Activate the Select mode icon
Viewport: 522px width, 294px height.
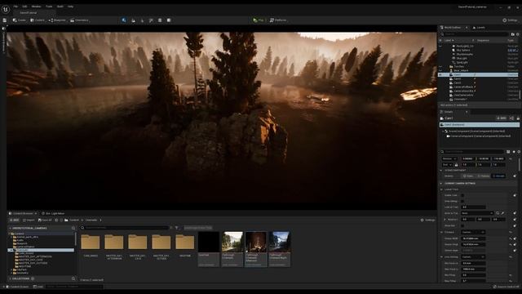pyautogui.click(x=124, y=20)
